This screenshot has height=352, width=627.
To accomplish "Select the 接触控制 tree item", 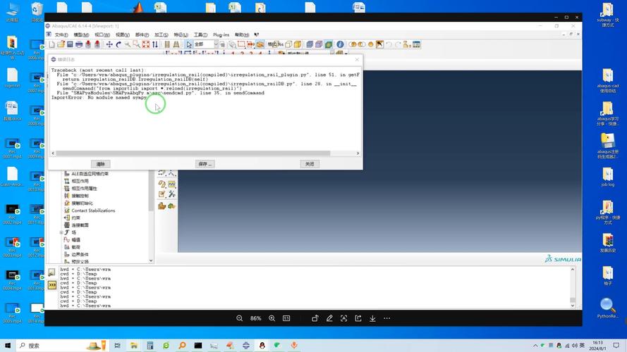I will point(80,196).
